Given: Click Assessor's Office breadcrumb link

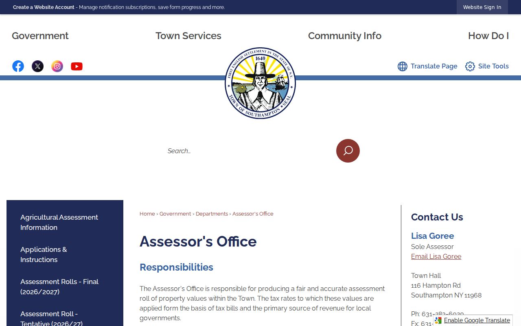Looking at the screenshot, I should point(253,214).
